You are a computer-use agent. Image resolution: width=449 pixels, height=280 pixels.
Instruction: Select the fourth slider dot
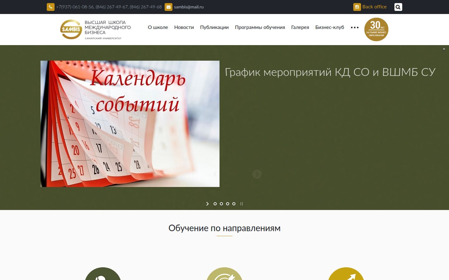point(228,204)
